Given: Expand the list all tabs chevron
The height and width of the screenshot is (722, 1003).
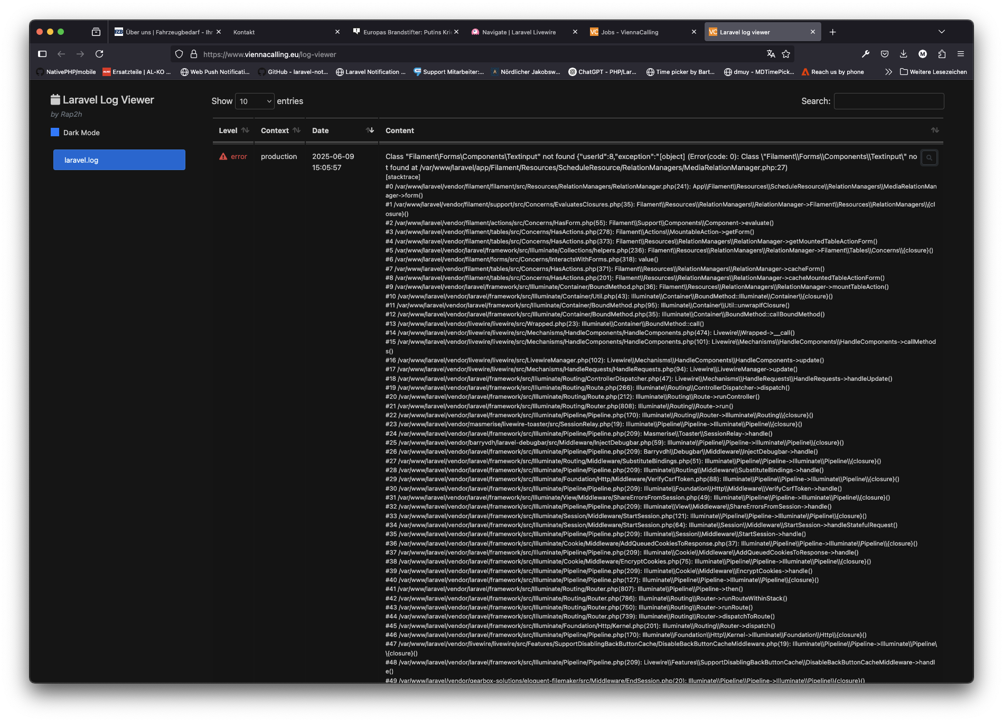Looking at the screenshot, I should click(941, 32).
